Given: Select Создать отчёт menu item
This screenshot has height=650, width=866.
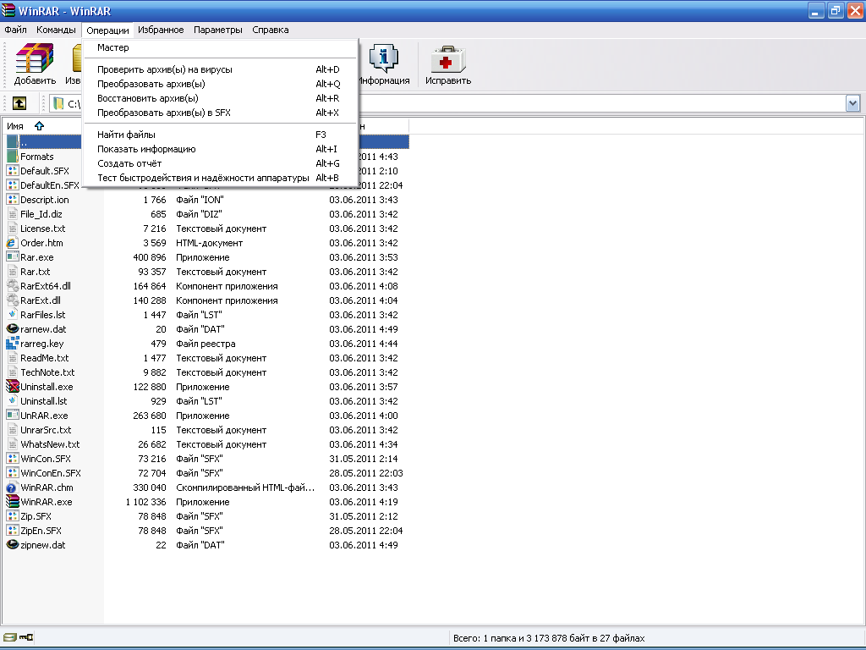Looking at the screenshot, I should (x=129, y=163).
